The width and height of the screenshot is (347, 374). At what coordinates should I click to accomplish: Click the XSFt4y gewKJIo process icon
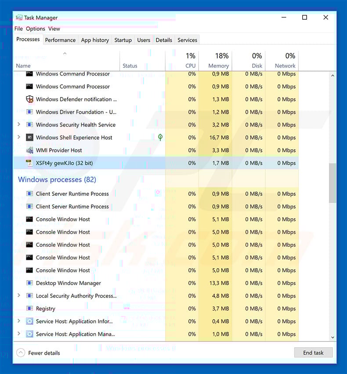(29, 163)
